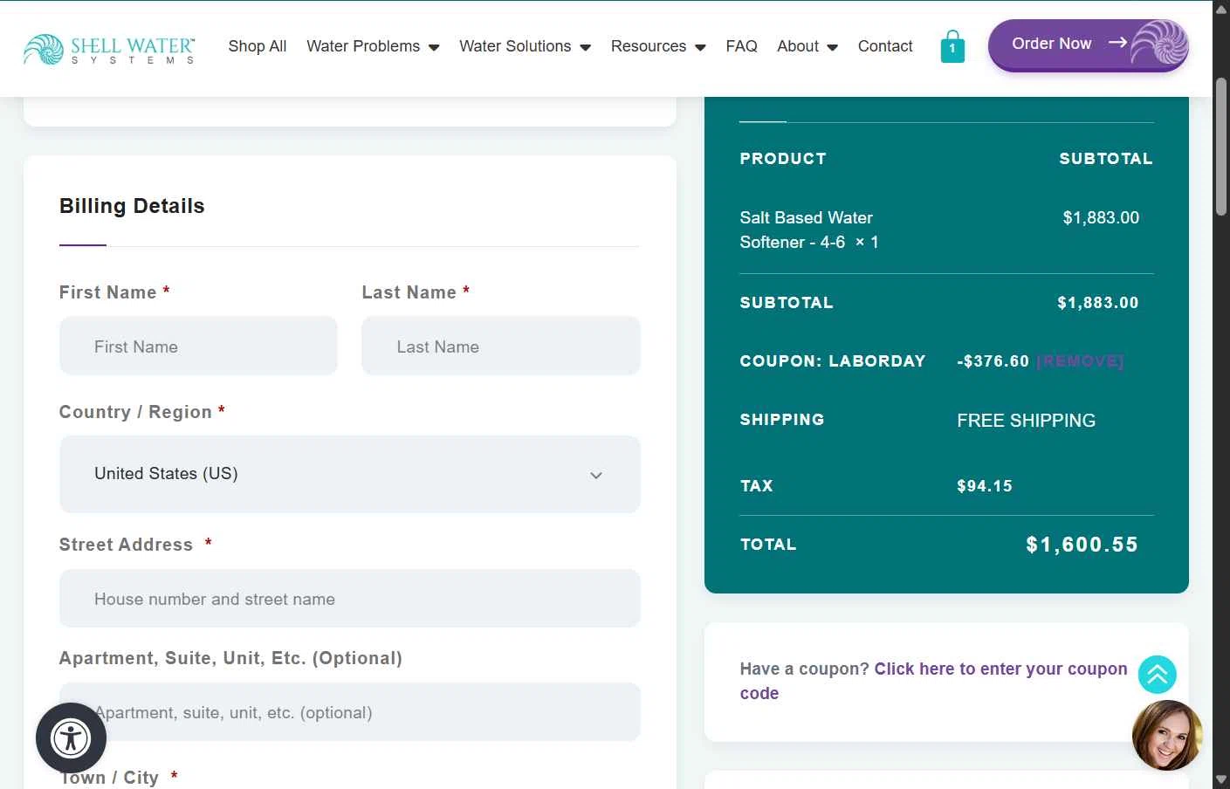Image resolution: width=1230 pixels, height=789 pixels.
Task: Expand the Water Problems menu
Action: click(373, 46)
